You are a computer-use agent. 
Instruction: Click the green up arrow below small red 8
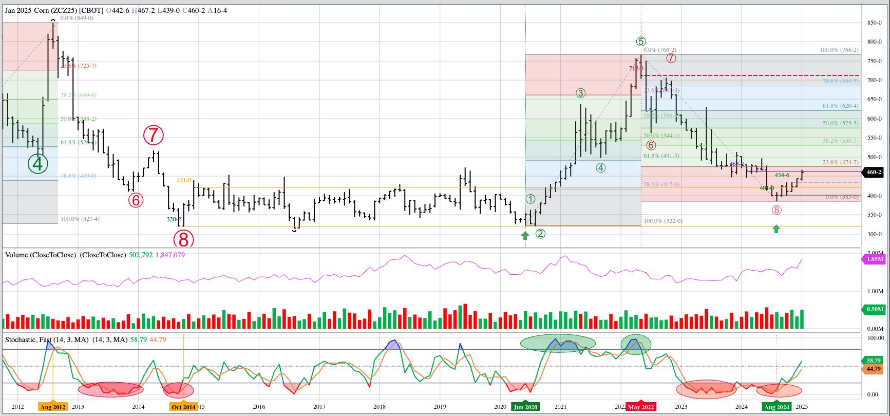pyautogui.click(x=776, y=229)
